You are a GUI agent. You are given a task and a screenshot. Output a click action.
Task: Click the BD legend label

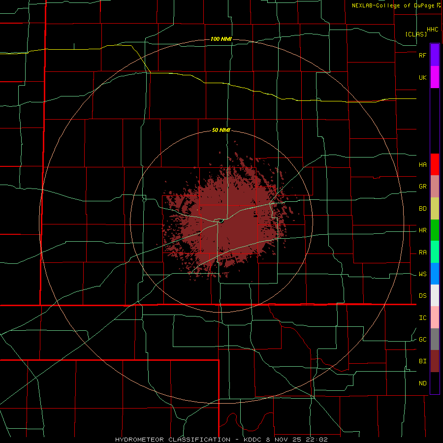tap(422, 209)
